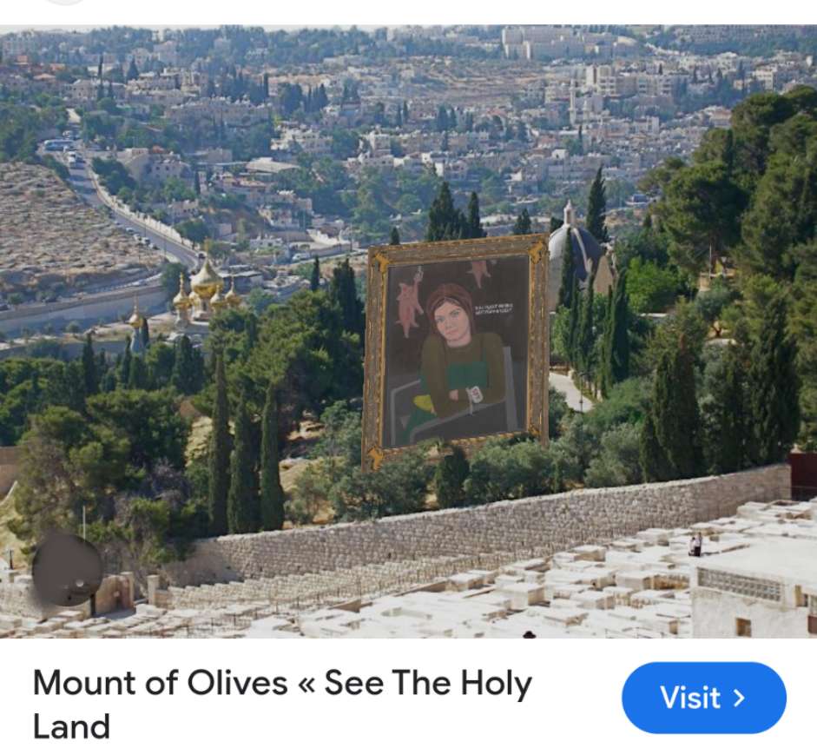Viewport: 817px width, 755px height.
Task: Click the gold-framed portrait painting in the photo
Action: 456,353
